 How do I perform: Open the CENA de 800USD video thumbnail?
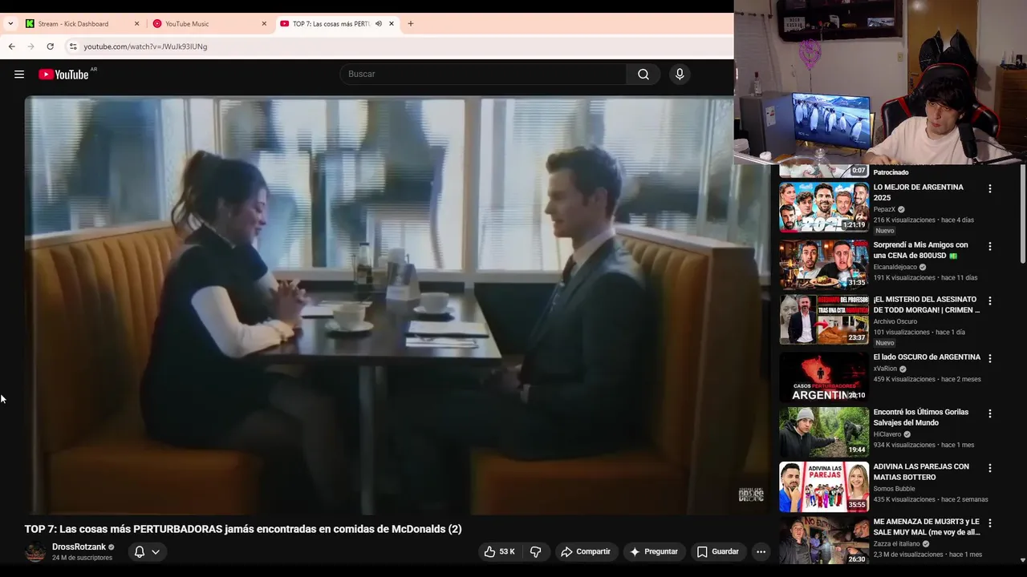[824, 264]
